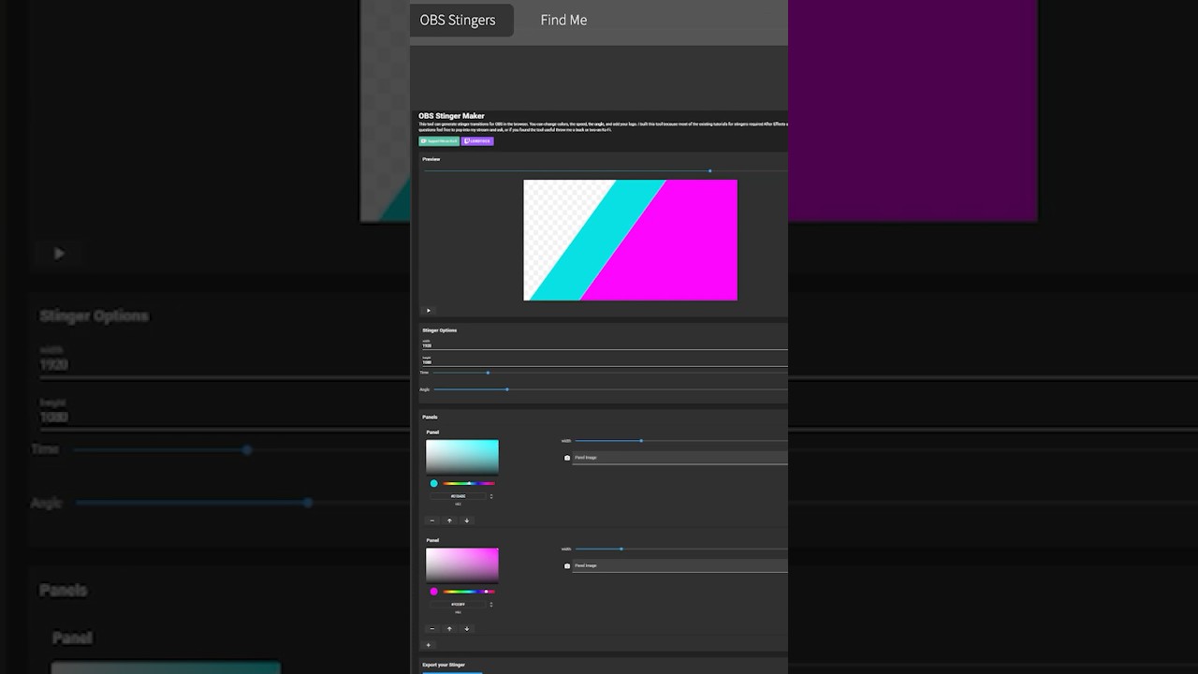Image resolution: width=1198 pixels, height=674 pixels.
Task: Focus the stinger height input field
Action: 605,360
